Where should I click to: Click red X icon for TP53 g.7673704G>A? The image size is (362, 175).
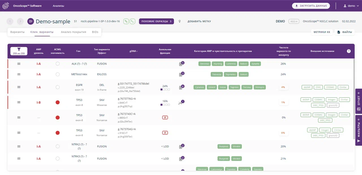165,133
